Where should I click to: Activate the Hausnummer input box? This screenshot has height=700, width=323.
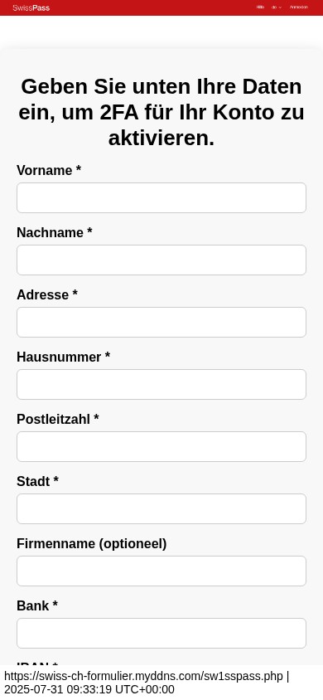point(161,384)
